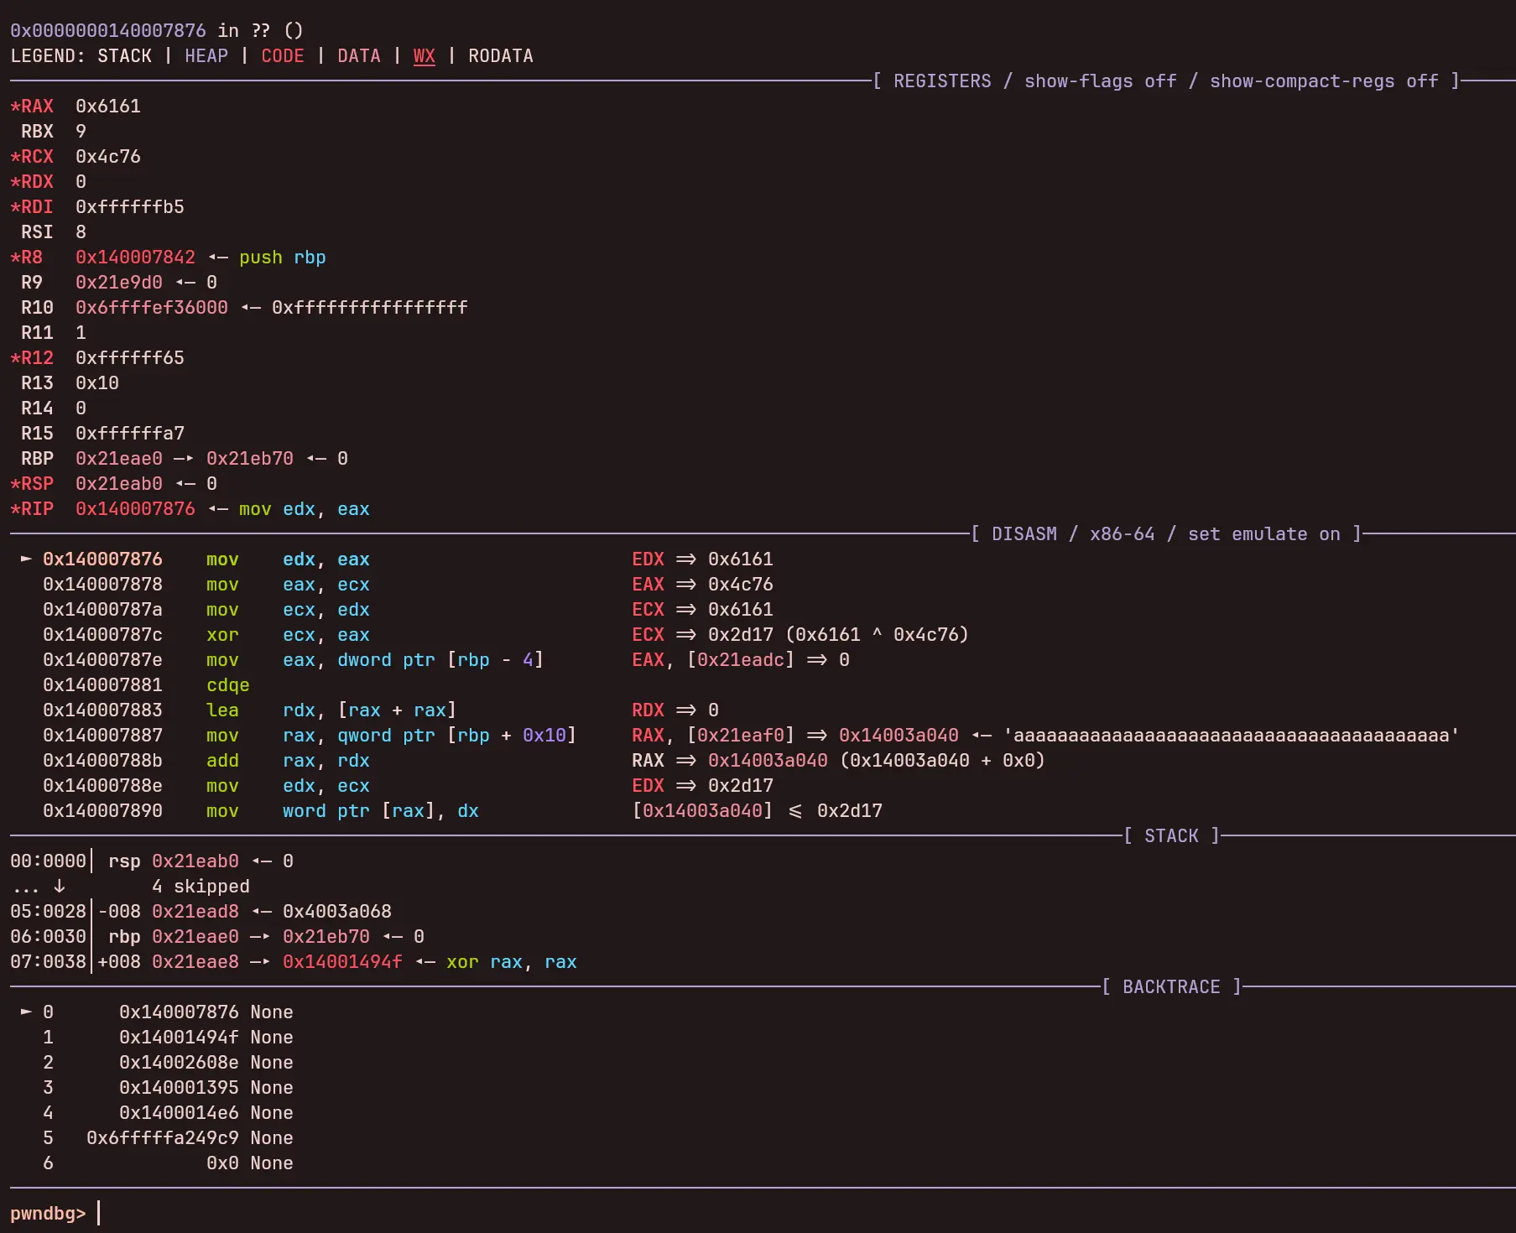Select the WX legend label

[x=424, y=56]
